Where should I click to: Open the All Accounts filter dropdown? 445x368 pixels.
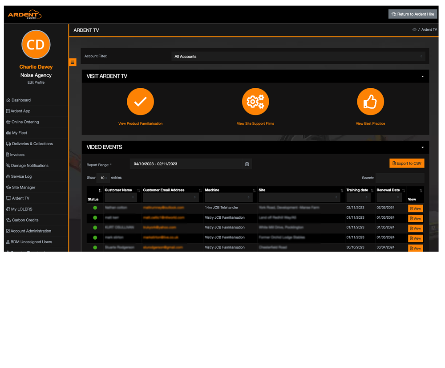[x=298, y=56]
